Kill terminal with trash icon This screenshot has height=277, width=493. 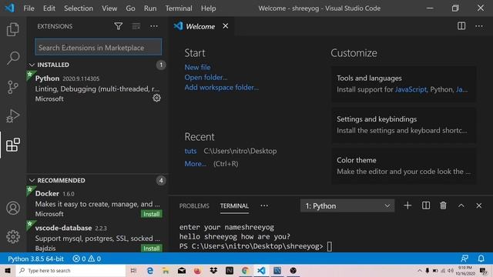(x=443, y=205)
